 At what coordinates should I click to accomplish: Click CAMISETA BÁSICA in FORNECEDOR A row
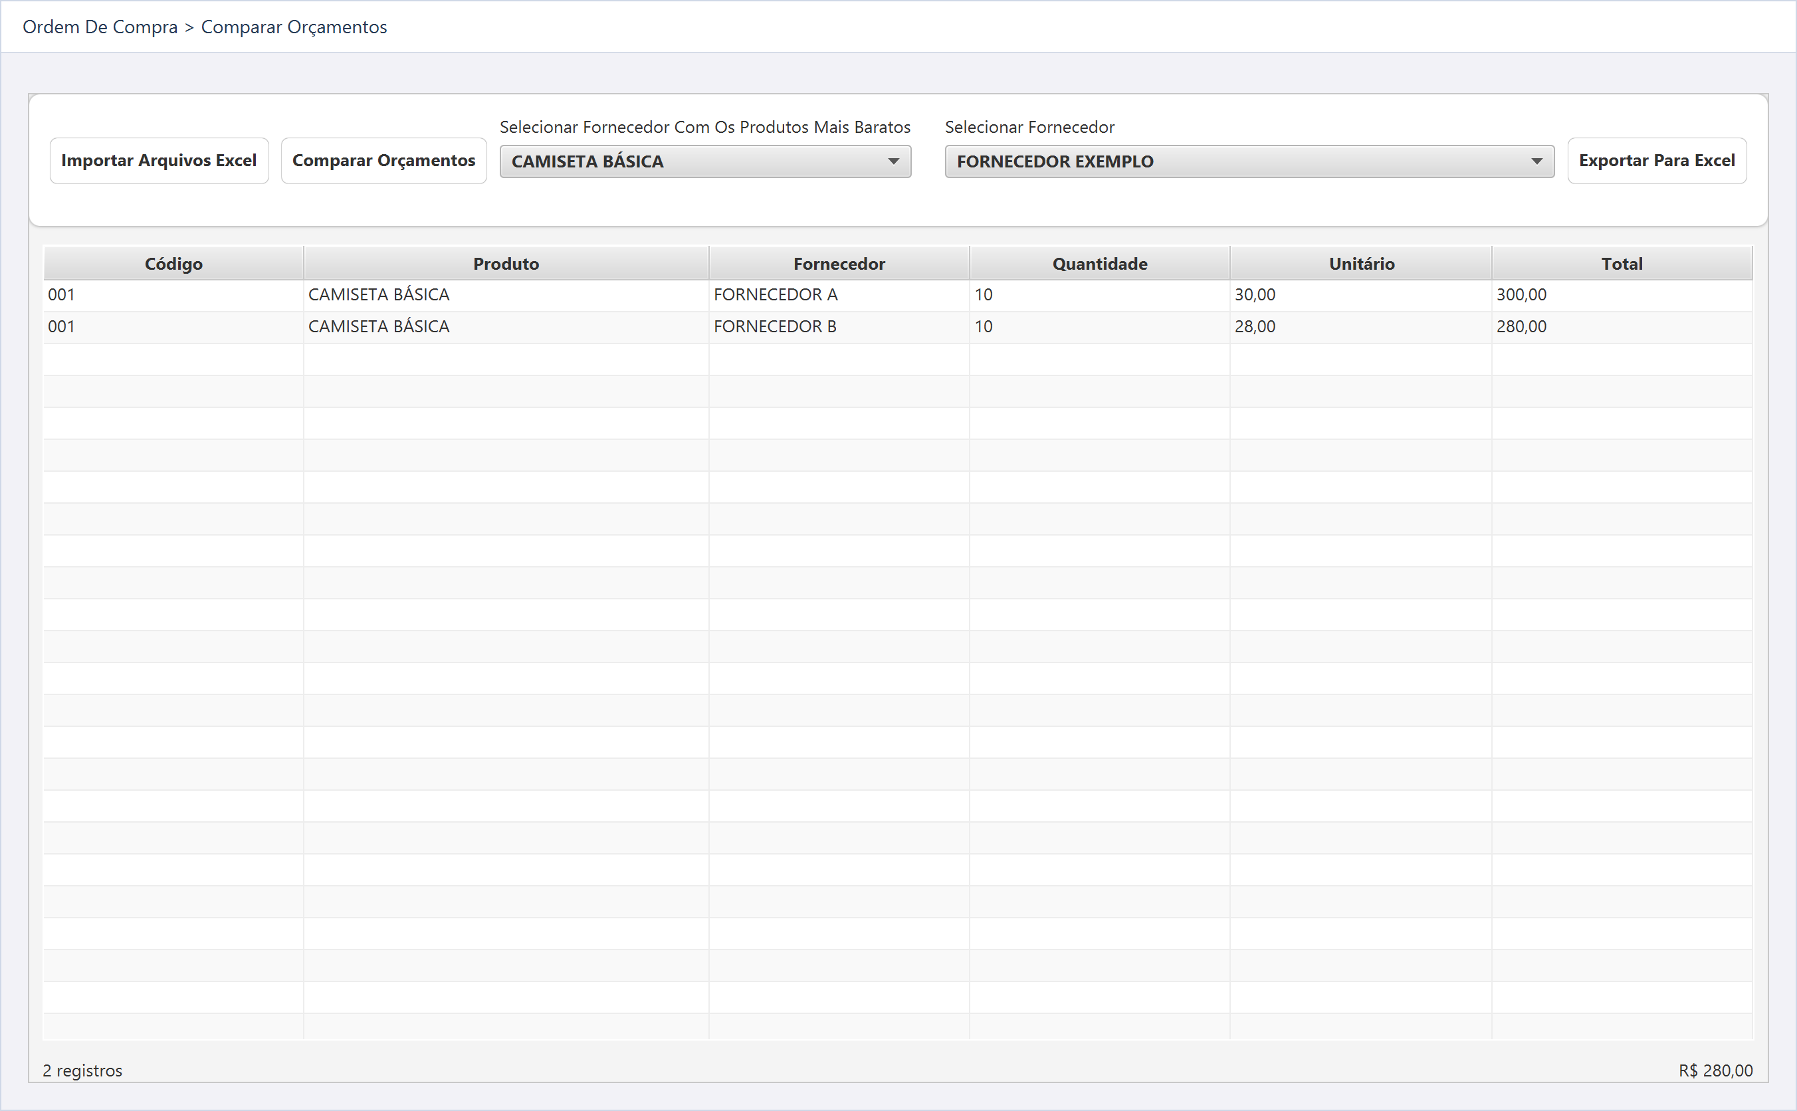(x=506, y=294)
